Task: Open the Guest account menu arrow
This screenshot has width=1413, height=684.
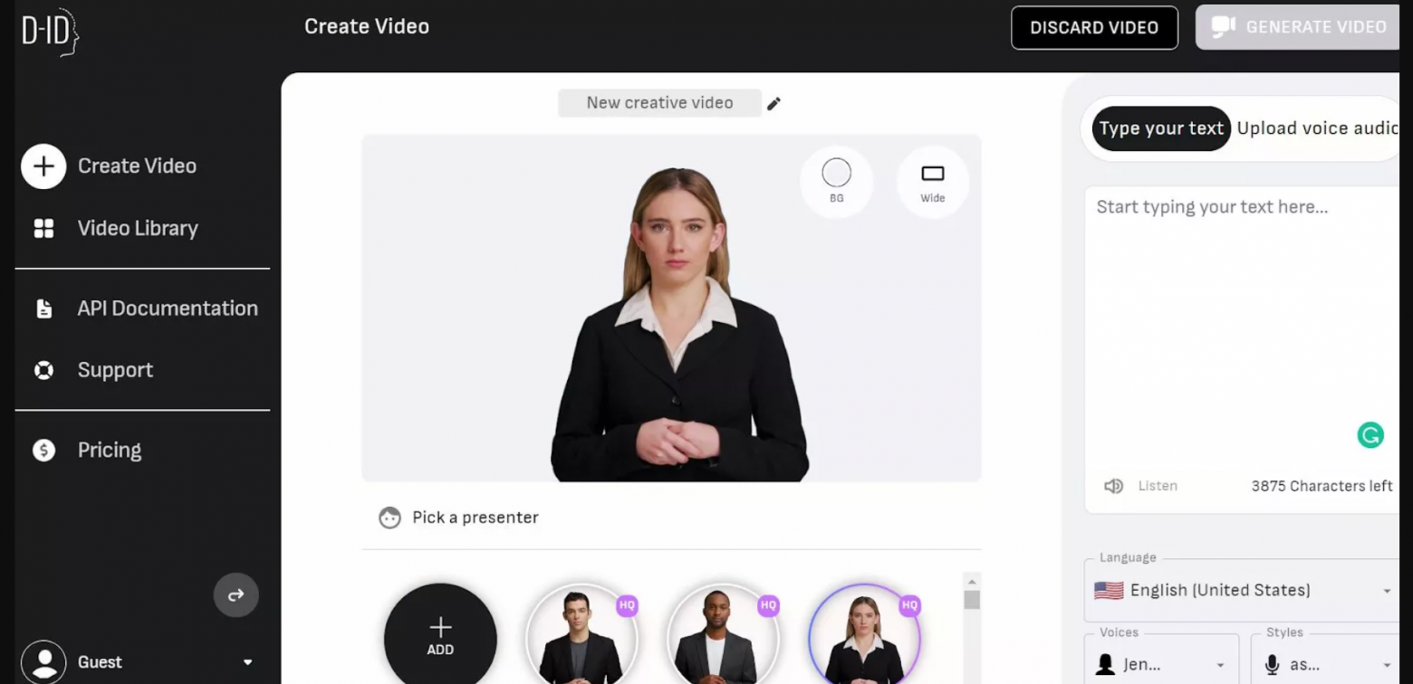Action: [247, 662]
